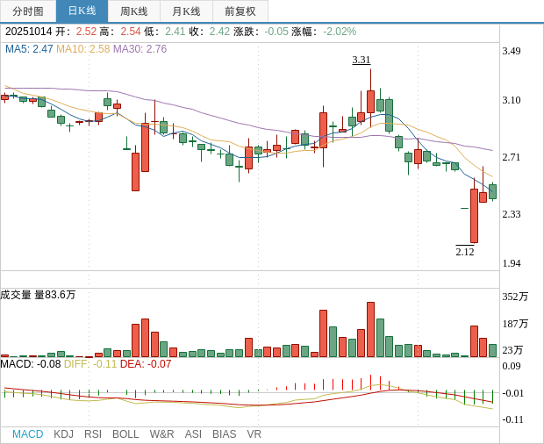
Task: Click the 成交量 量83.6万 label
Action: click(38, 295)
